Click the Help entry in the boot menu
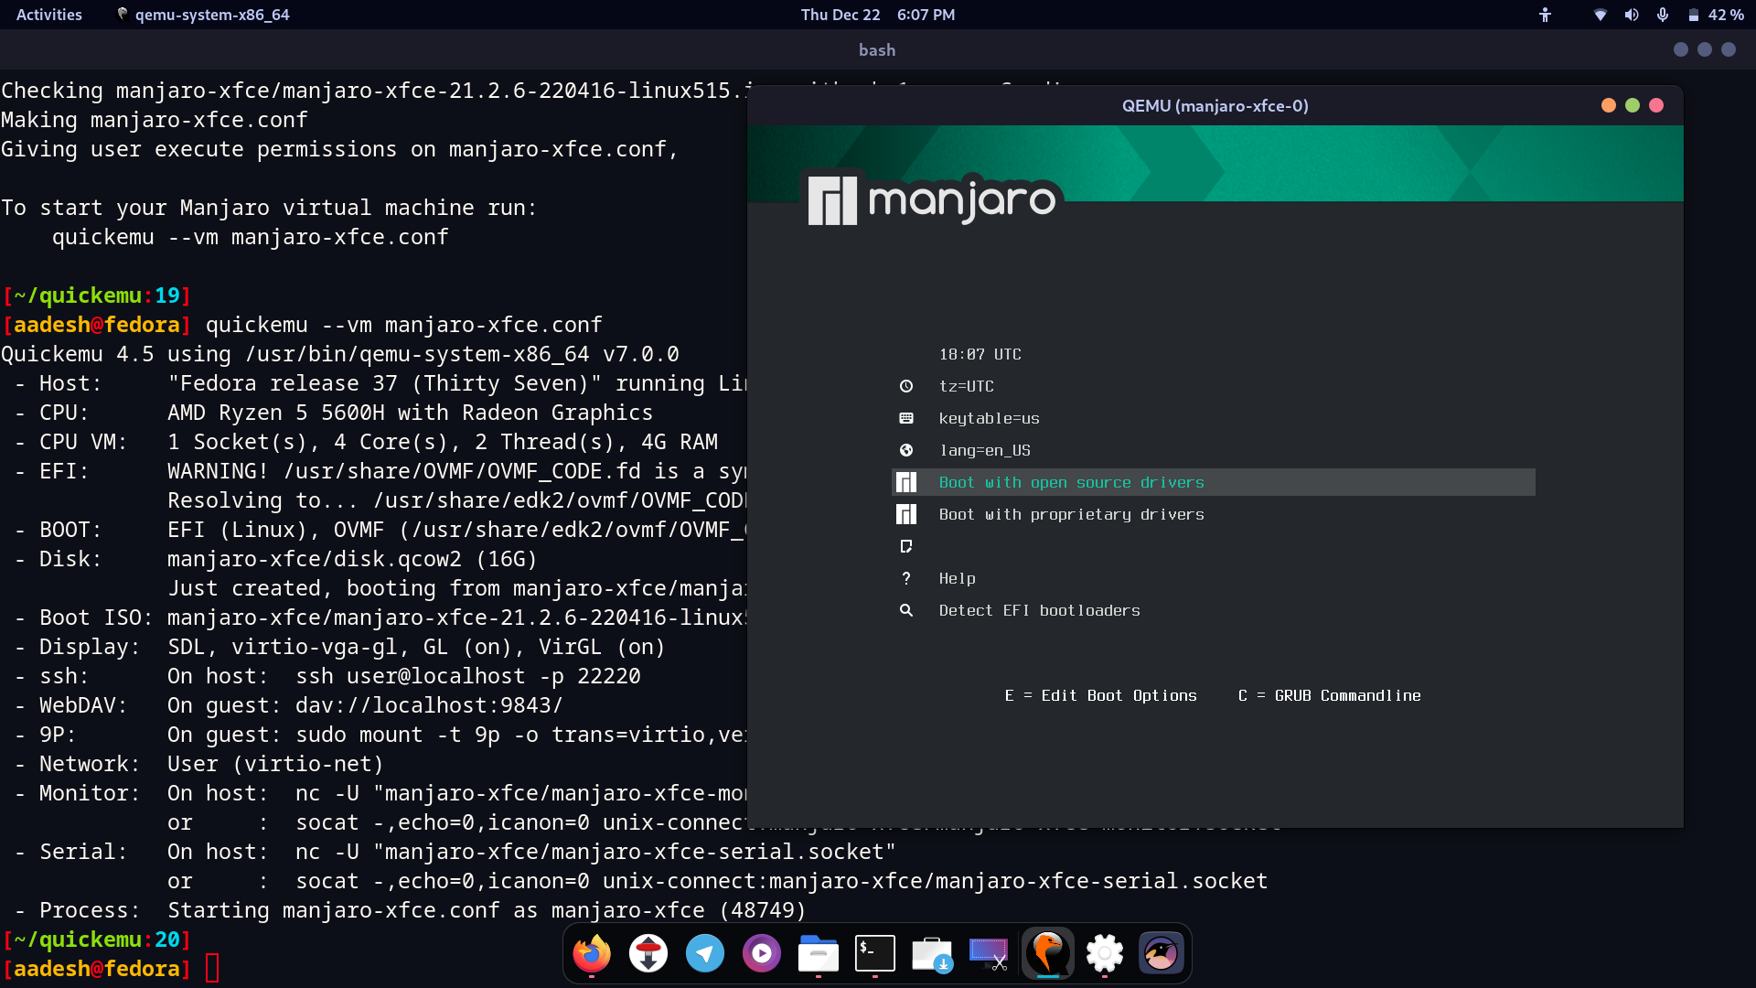 956,577
